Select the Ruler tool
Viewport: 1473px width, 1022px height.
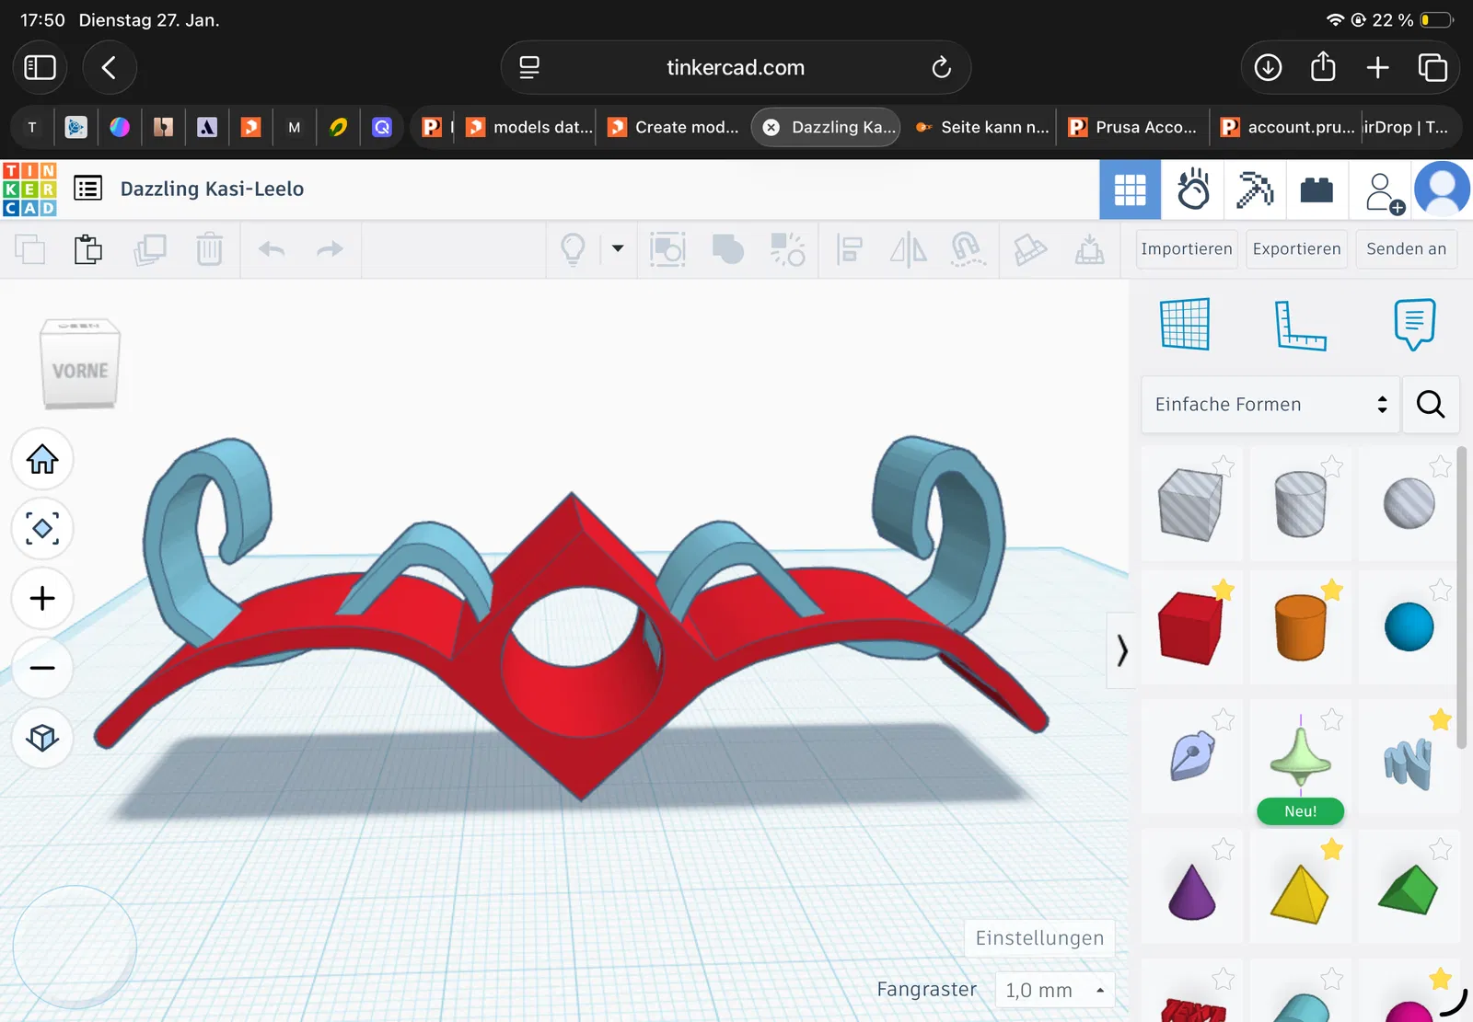(1300, 326)
